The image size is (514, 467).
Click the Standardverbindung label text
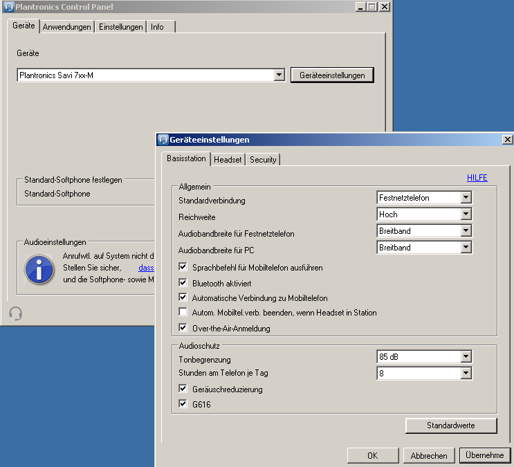pos(212,201)
